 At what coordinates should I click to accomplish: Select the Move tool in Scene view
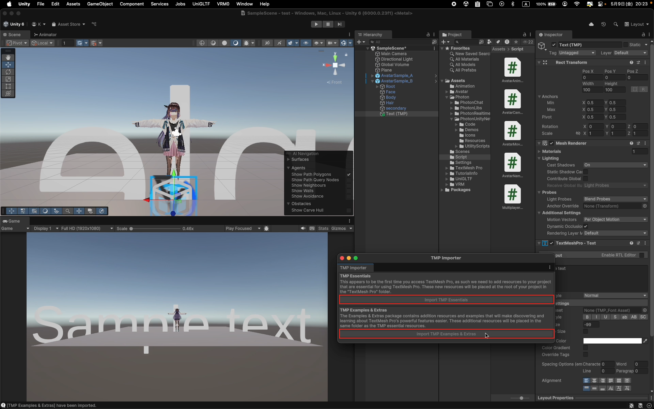tap(8, 65)
